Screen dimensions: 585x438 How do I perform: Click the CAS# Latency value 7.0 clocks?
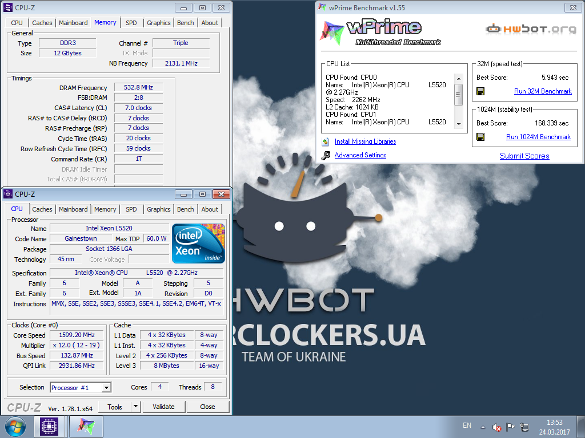tap(138, 108)
